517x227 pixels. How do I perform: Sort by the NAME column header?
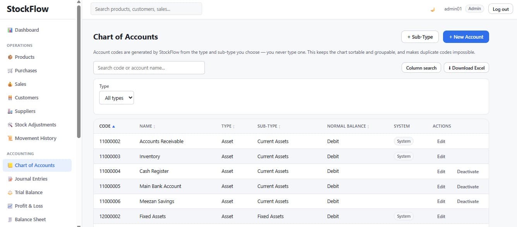147,126
